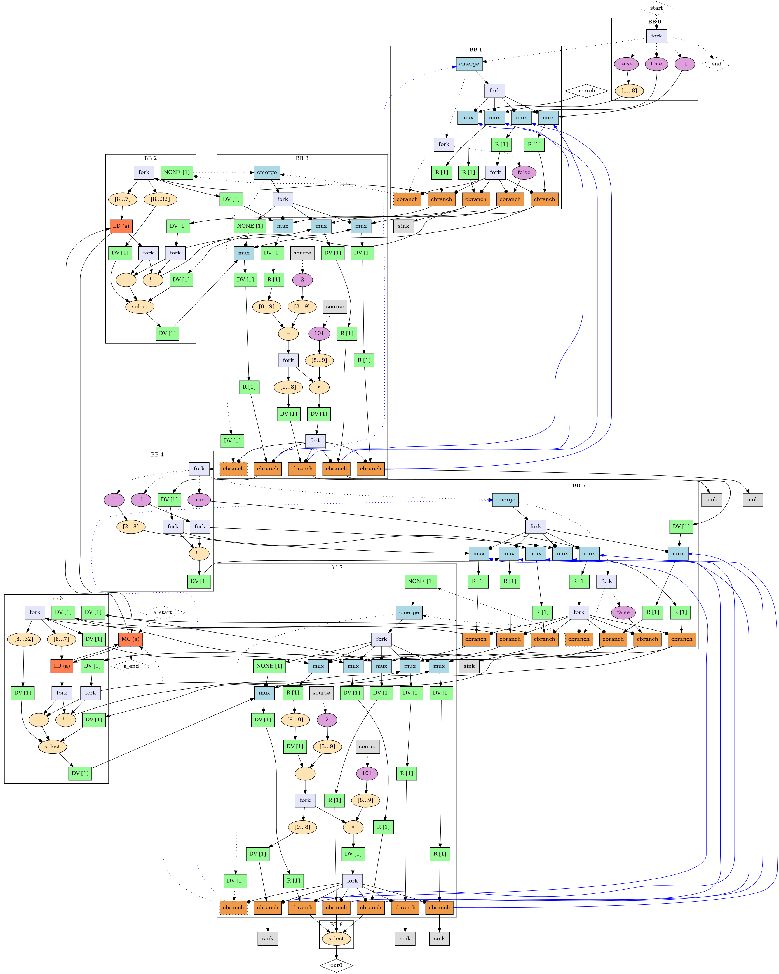
Task: Click the dotted start diamond node
Action: (656, 8)
